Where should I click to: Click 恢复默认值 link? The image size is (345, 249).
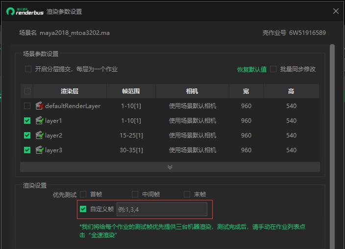tap(252, 69)
